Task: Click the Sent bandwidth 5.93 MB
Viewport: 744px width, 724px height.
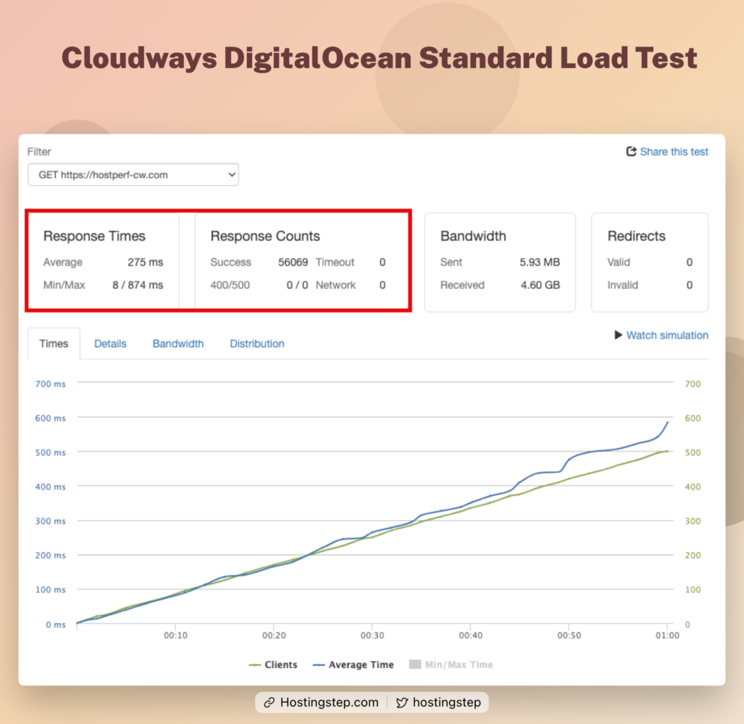Action: [540, 262]
